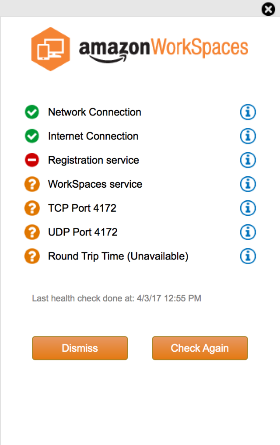280x445 pixels.
Task: Click green check beside Network Connection
Action: click(x=32, y=112)
